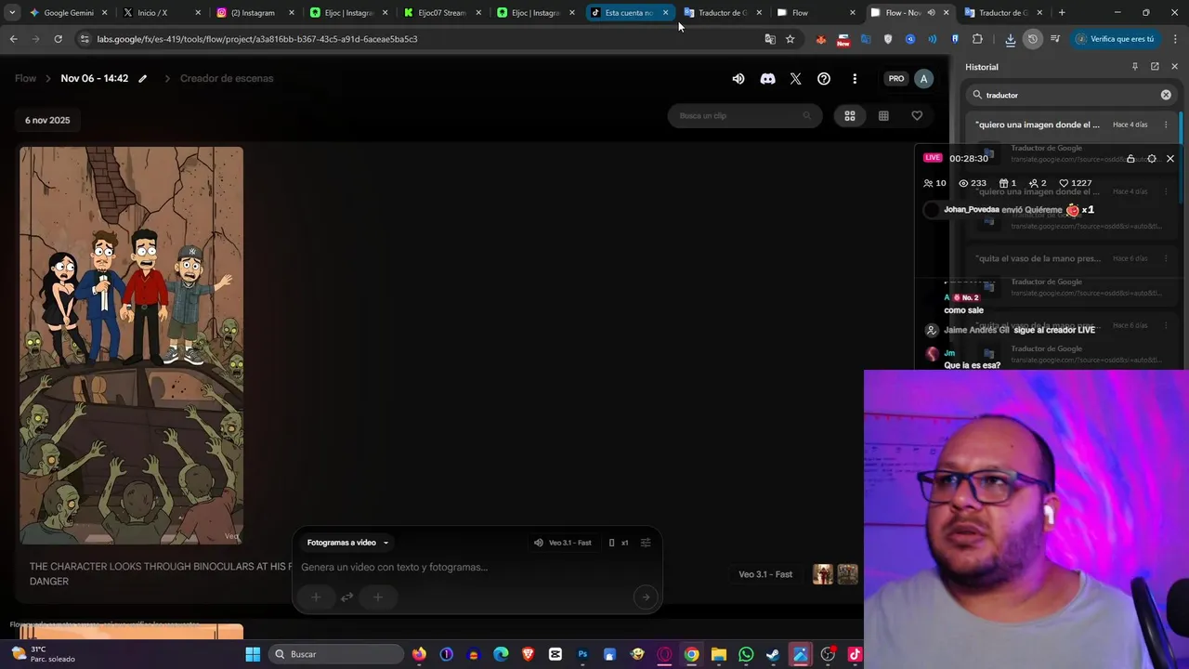Viewport: 1189px width, 669px height.
Task: Open the Creador de escenas breadcrumb
Action: (227, 79)
